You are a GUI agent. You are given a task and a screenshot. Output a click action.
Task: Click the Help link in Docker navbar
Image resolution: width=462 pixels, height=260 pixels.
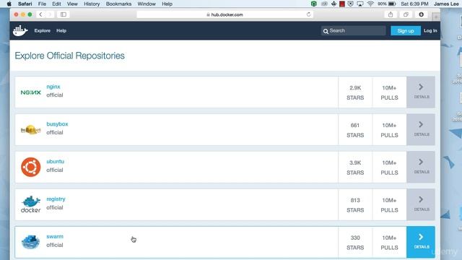pos(61,30)
